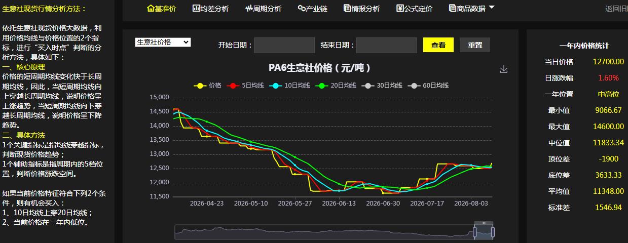This screenshot has height=243, width=628.
Task: Click the bar chart icon beside 均差分析
Action: click(196, 8)
